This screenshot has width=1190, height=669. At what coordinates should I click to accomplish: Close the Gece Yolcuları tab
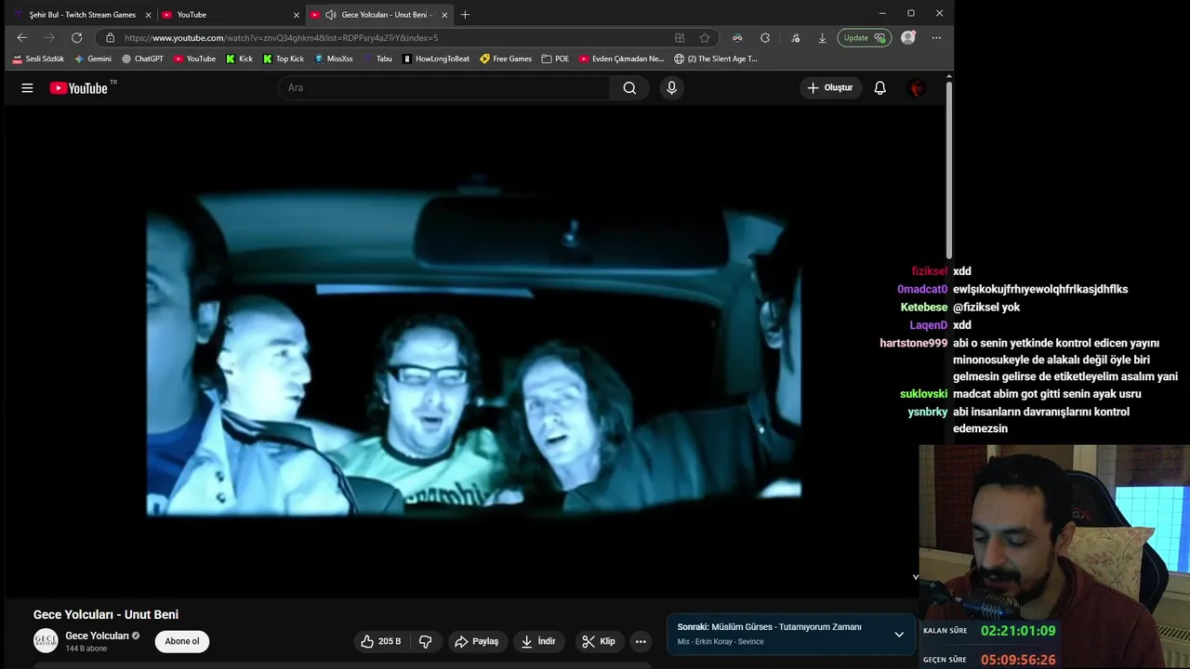pos(444,15)
